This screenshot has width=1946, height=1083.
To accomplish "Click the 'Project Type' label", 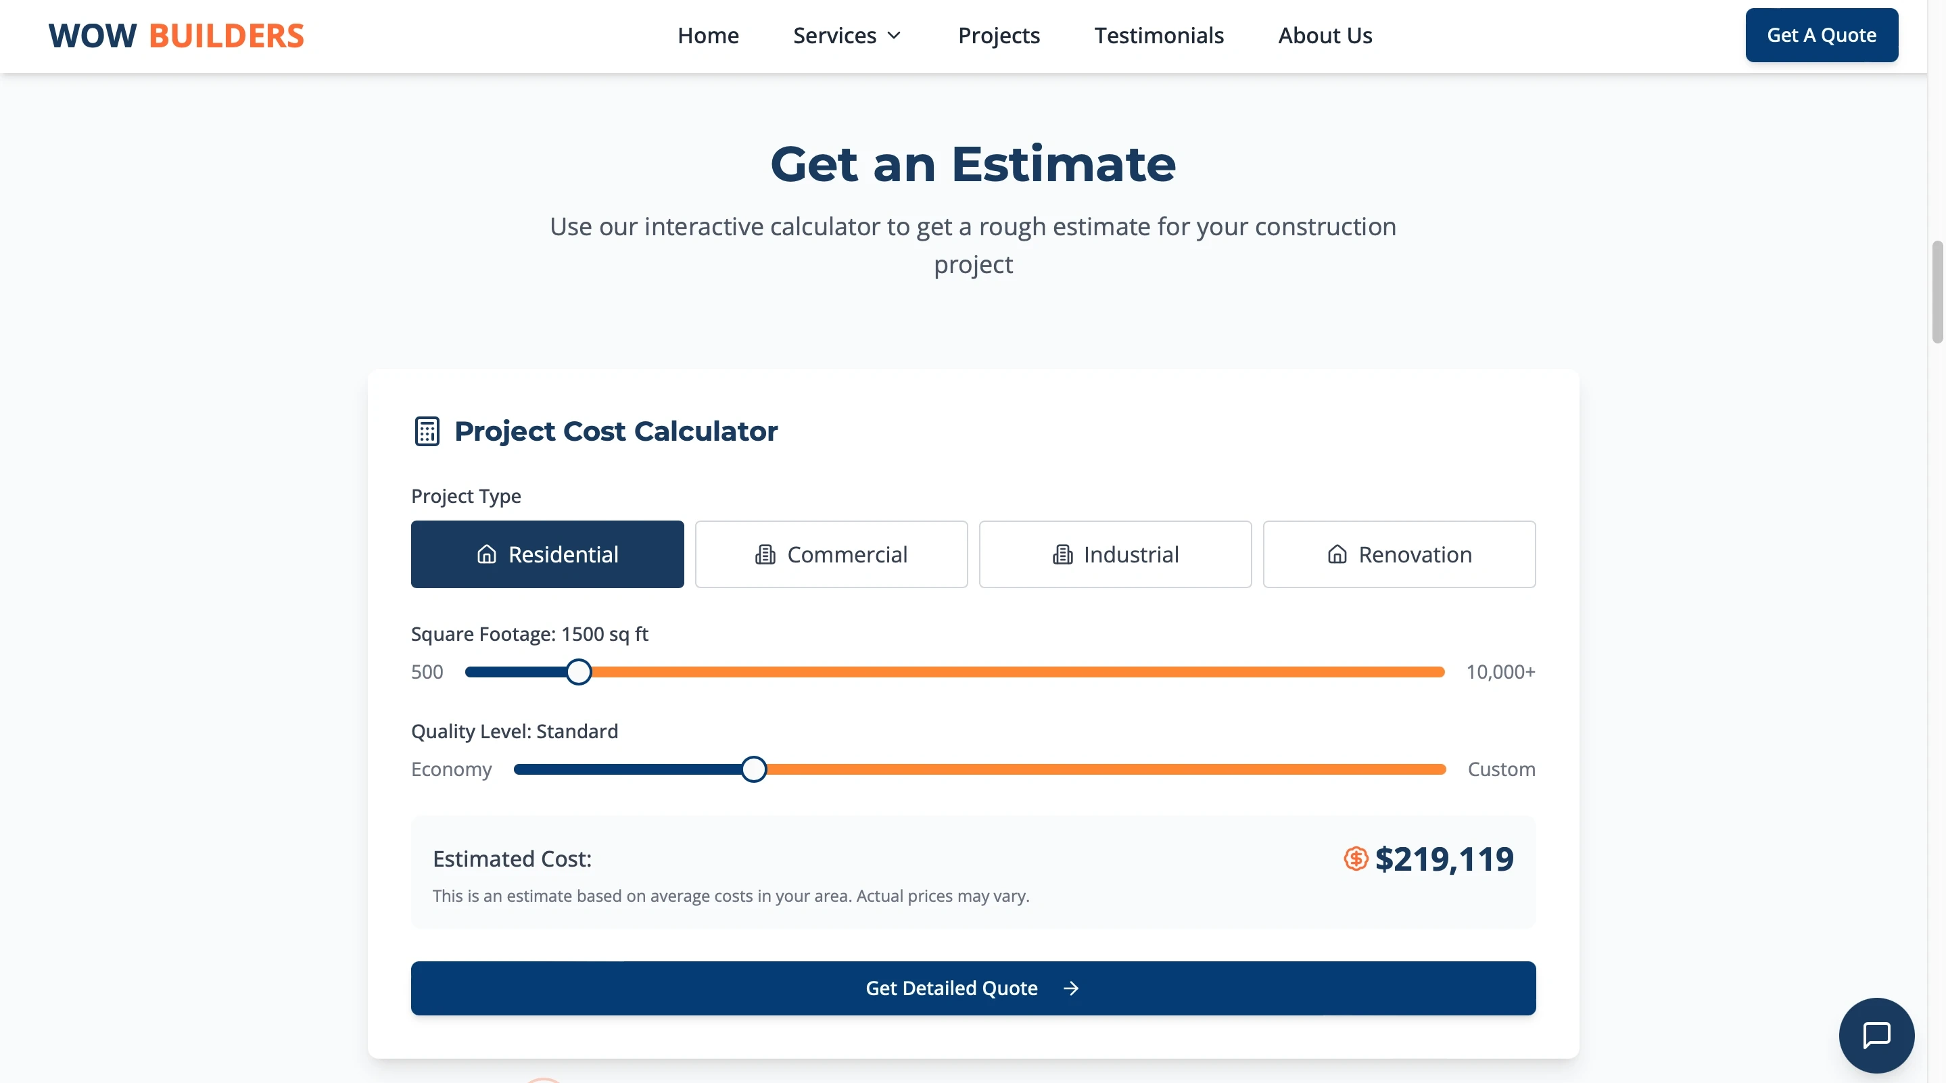I will coord(466,496).
